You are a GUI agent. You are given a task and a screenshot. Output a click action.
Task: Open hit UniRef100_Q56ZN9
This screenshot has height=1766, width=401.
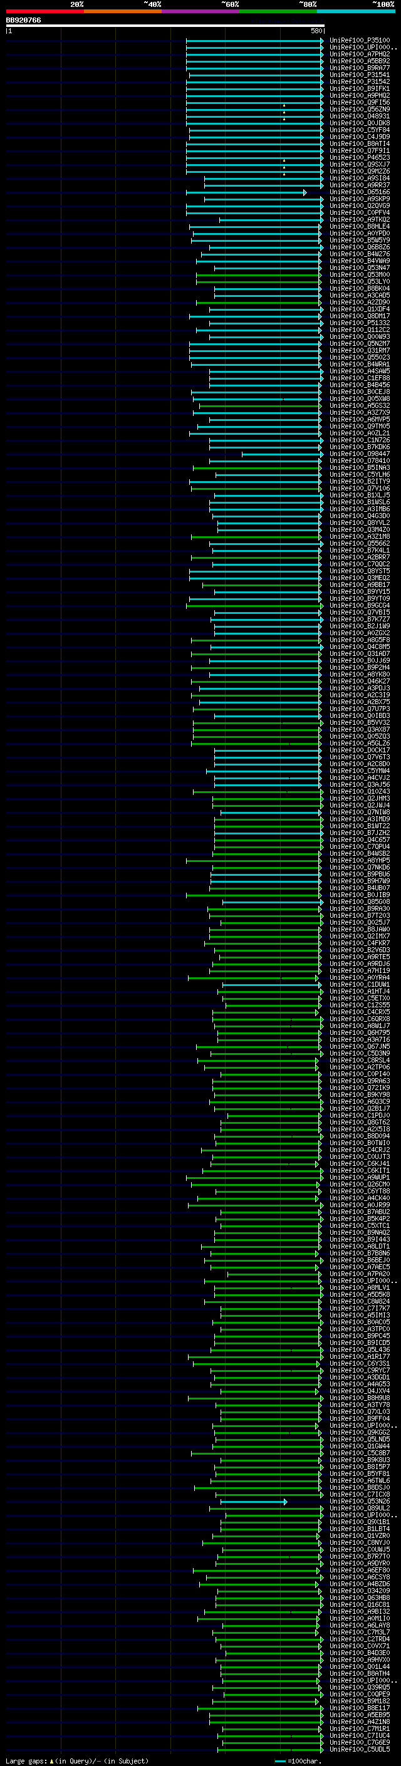[359, 109]
